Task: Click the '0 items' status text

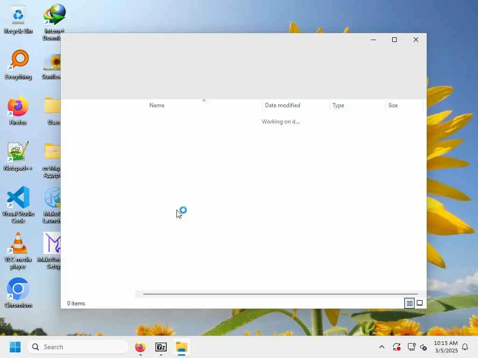Action: click(x=76, y=303)
